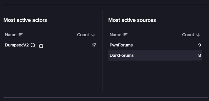Sort actors by Count arrow
Image resolution: width=209 pixels, height=101 pixels.
click(x=93, y=35)
